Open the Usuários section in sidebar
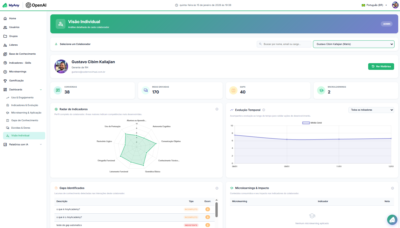The width and height of the screenshot is (400, 228). [14, 27]
